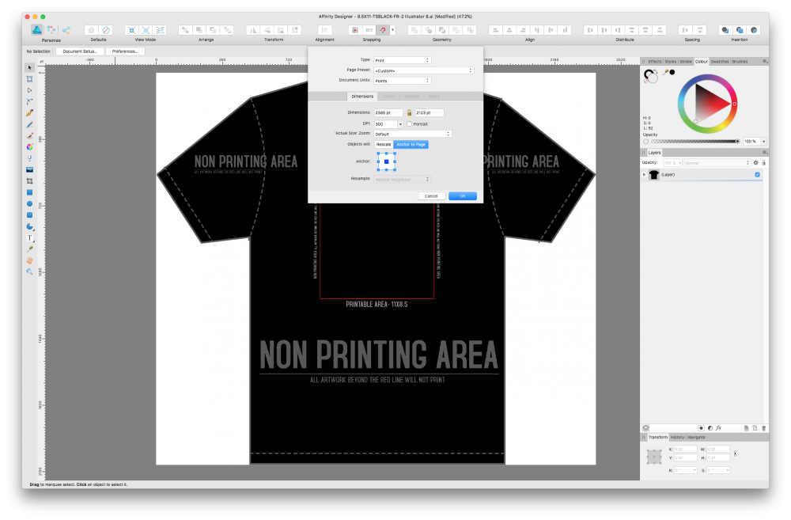Open the Actual Size Zoom dropdown

pos(412,134)
